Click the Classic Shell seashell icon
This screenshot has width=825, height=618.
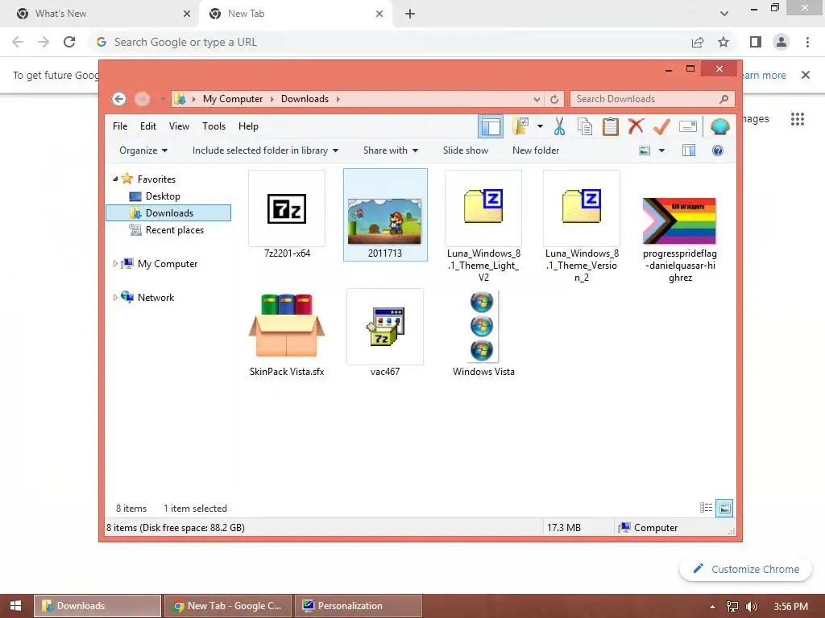(x=719, y=126)
